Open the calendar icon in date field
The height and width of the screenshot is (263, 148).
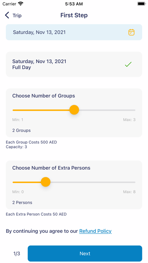[x=131, y=32]
